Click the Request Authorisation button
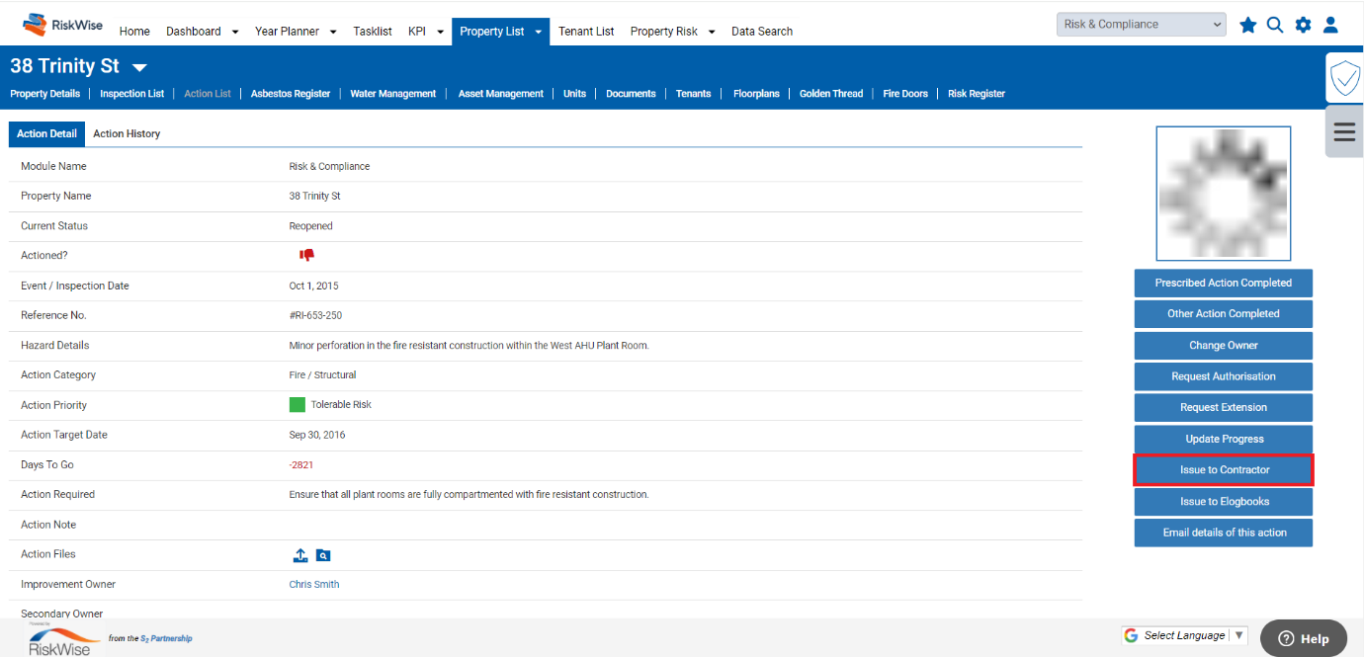 (1224, 376)
